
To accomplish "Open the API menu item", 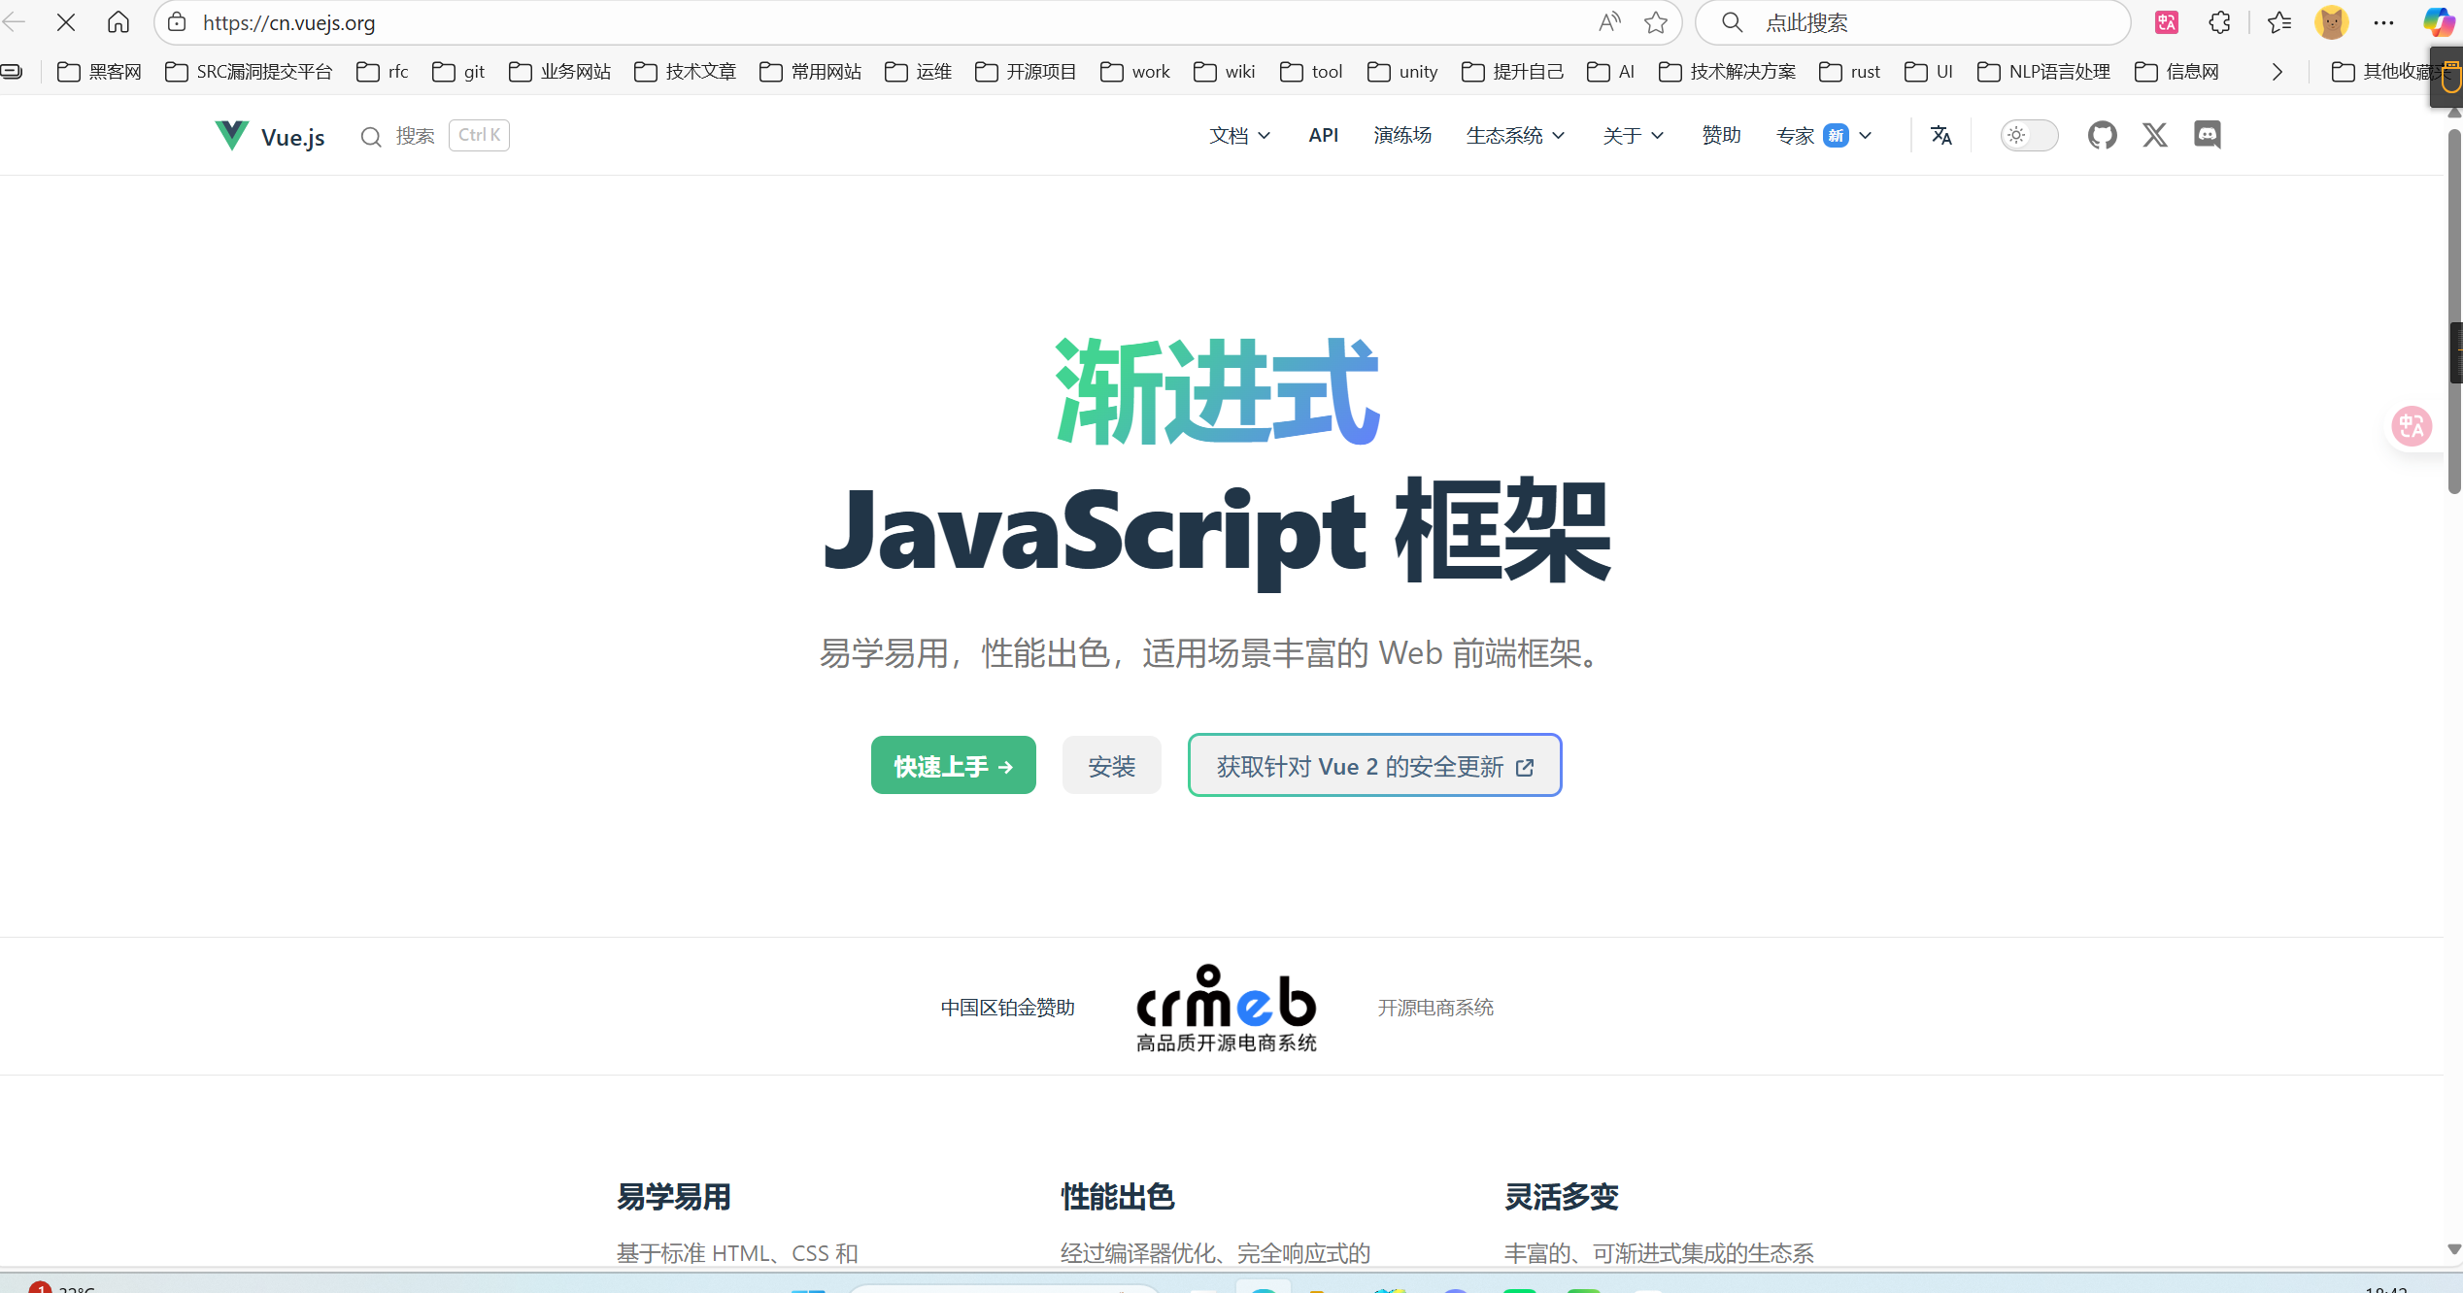I will pos(1323,135).
